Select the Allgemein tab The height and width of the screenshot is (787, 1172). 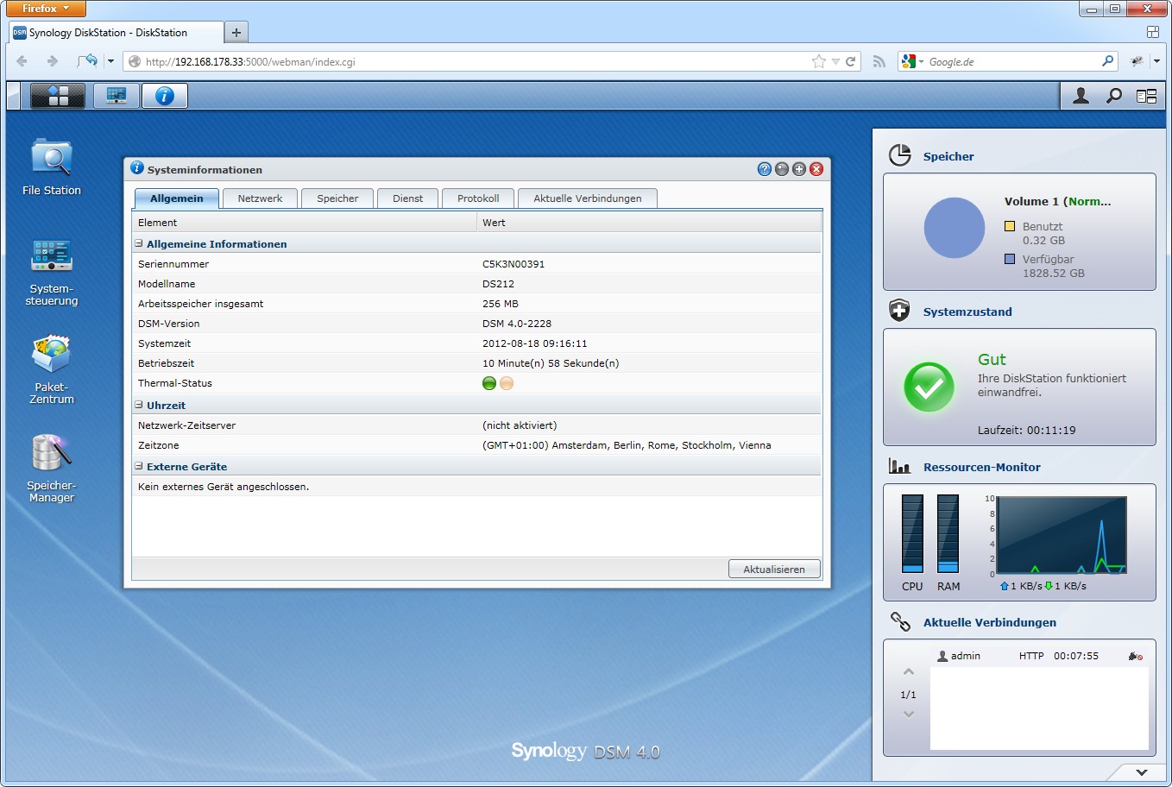point(177,198)
